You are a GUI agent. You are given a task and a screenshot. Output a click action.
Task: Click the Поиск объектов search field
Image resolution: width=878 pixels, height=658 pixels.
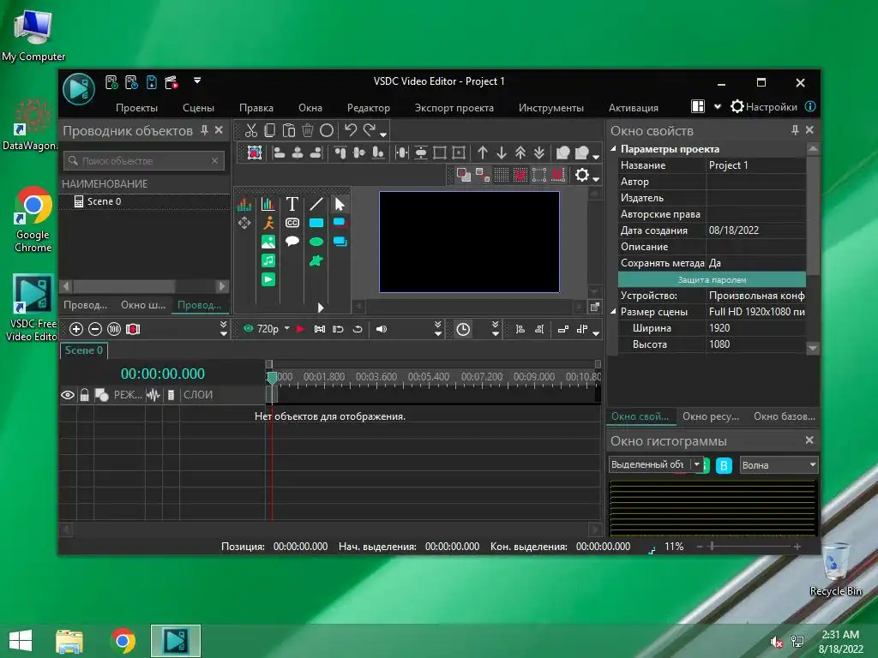pos(144,160)
